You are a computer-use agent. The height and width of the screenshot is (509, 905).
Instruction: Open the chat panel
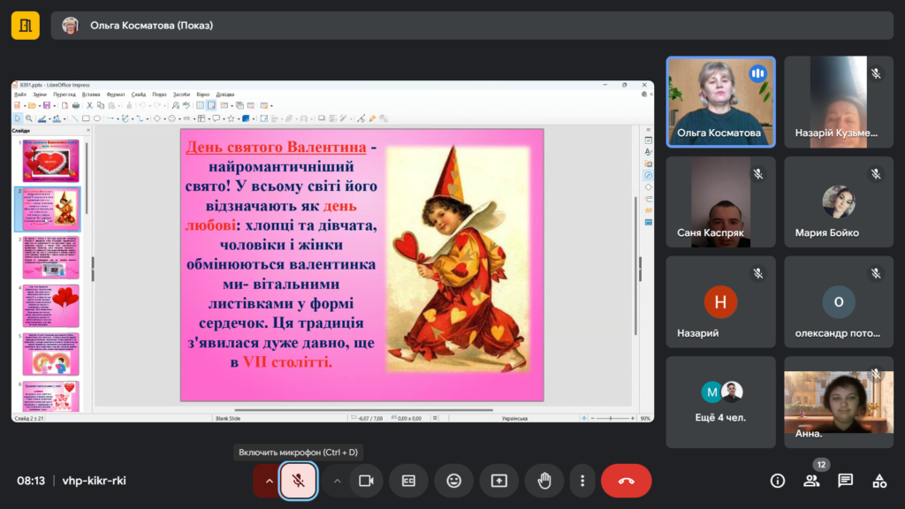click(x=846, y=481)
